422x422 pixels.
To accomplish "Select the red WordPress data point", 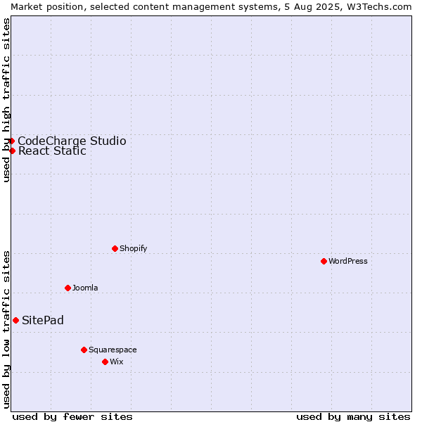I will click(324, 261).
